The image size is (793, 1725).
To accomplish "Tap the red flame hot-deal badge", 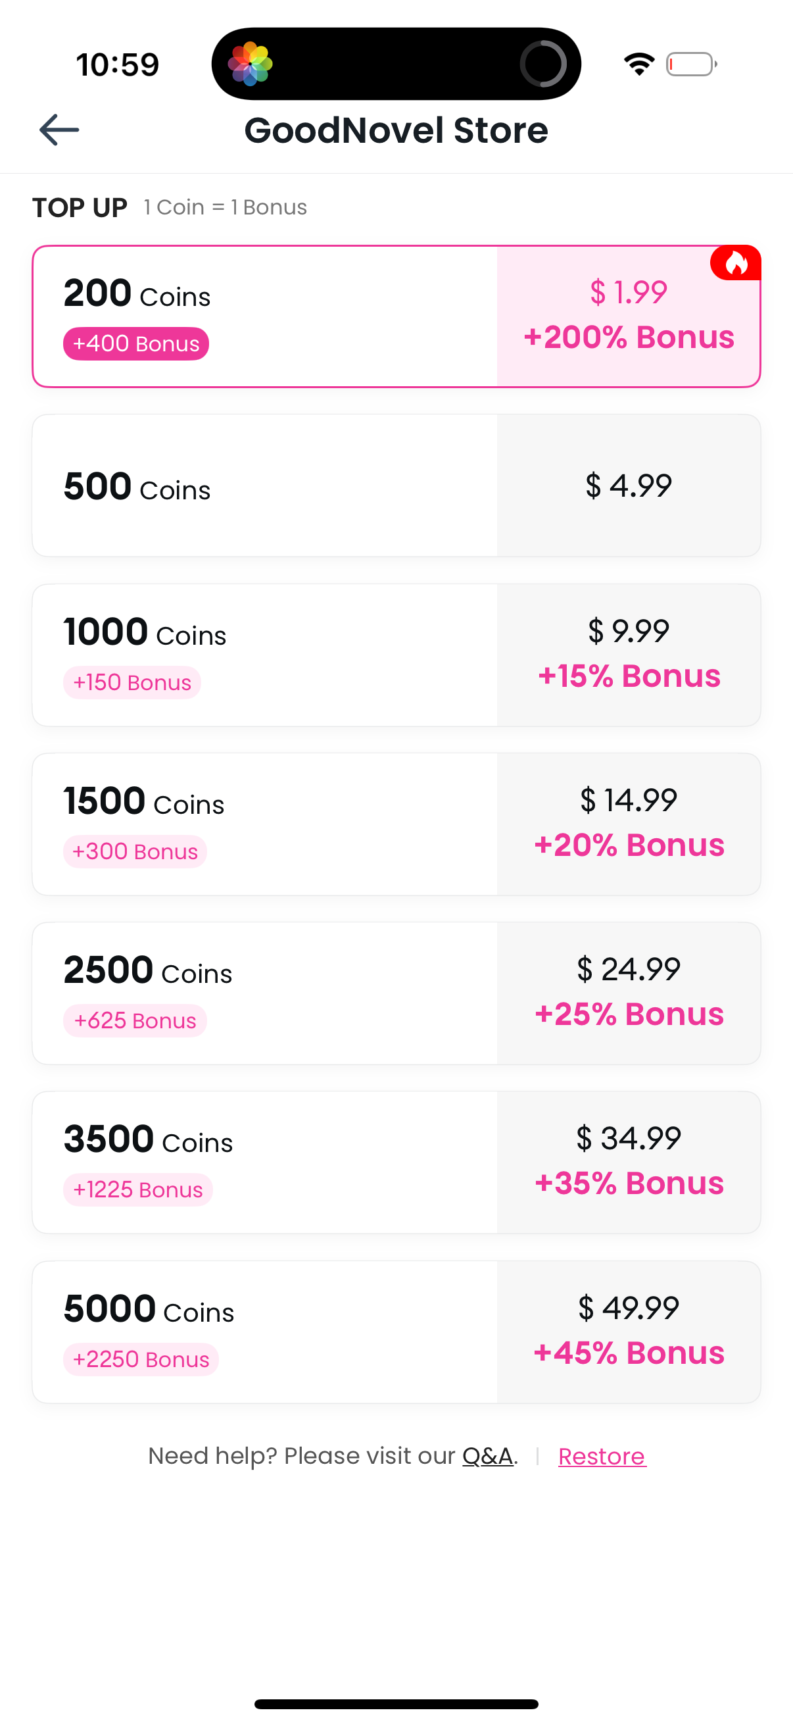I will point(735,262).
